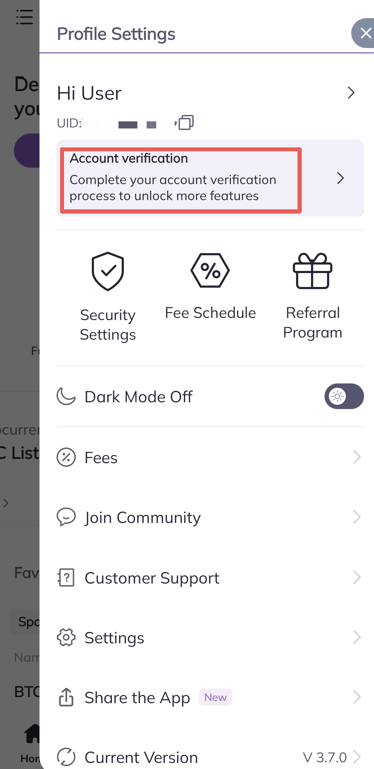The height and width of the screenshot is (769, 374).
Task: Expand the Hi User profile chevron
Action: (x=351, y=93)
